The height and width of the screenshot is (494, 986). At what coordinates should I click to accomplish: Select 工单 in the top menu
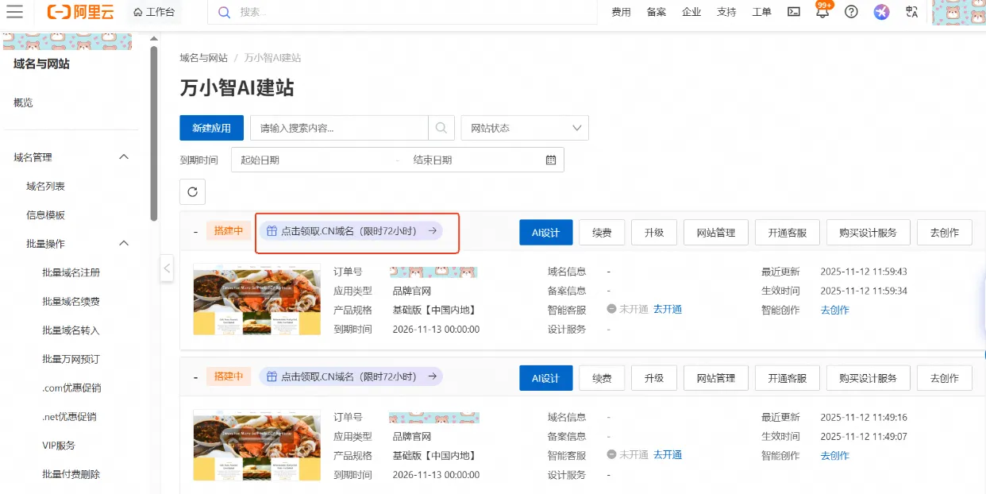pyautogui.click(x=761, y=12)
